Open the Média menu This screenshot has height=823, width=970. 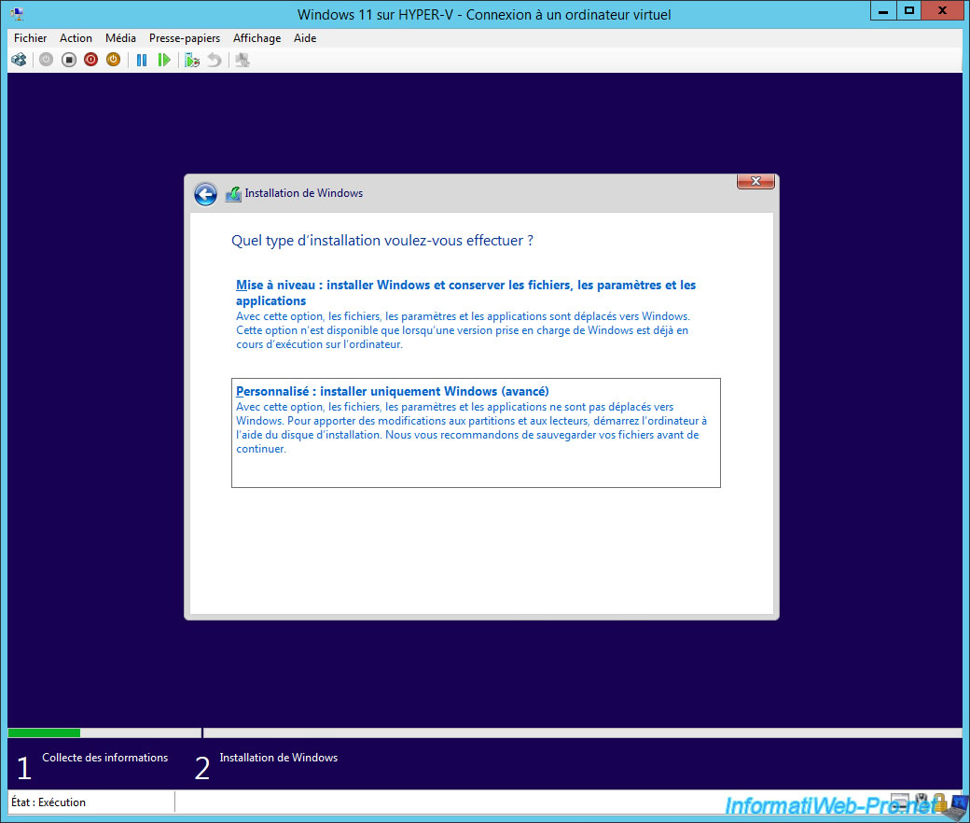point(120,38)
